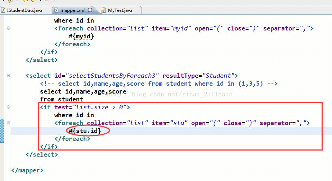Collapse the foreach block with item "stu"
Image resolution: width=332 pixels, height=181 pixels.
pyautogui.click(x=9, y=123)
